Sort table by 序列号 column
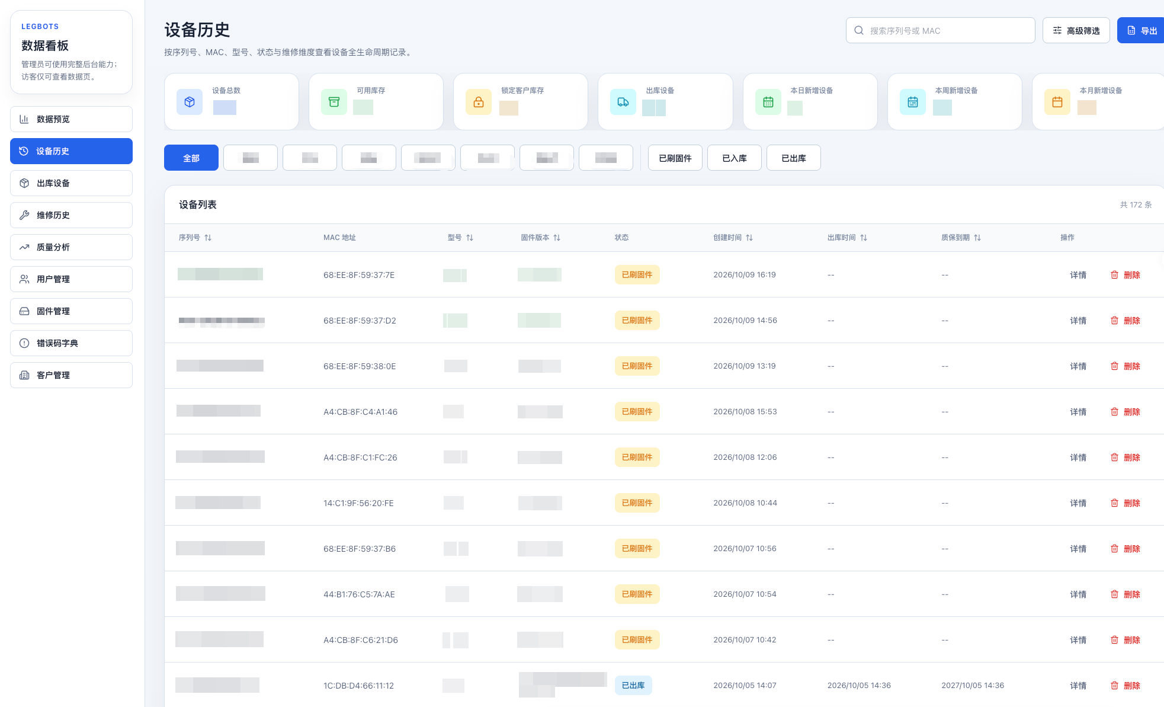Image resolution: width=1164 pixels, height=707 pixels. [208, 238]
